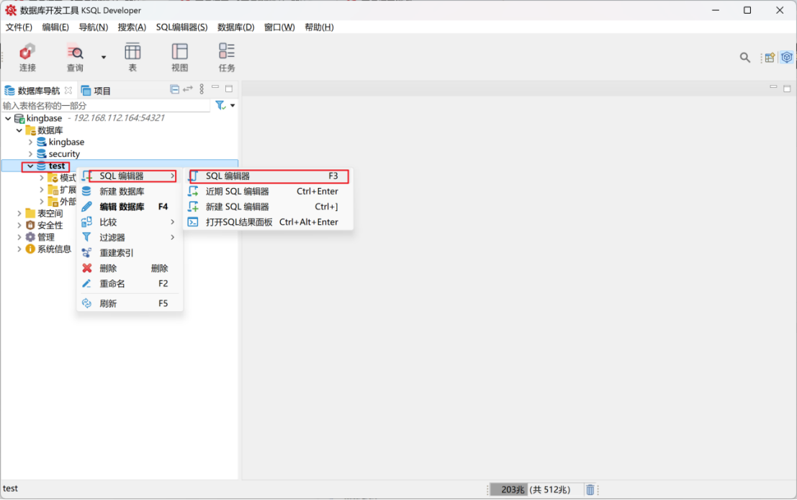Toggle the navigator filter funnel icon
797x500 pixels.
(x=220, y=105)
